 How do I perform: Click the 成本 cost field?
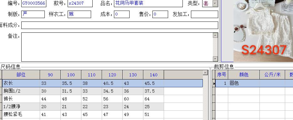122,14
